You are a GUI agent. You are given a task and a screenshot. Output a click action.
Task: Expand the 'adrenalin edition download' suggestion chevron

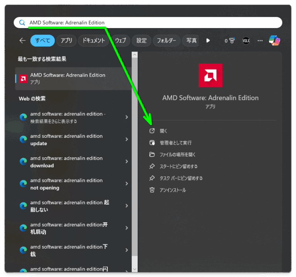click(x=126, y=162)
